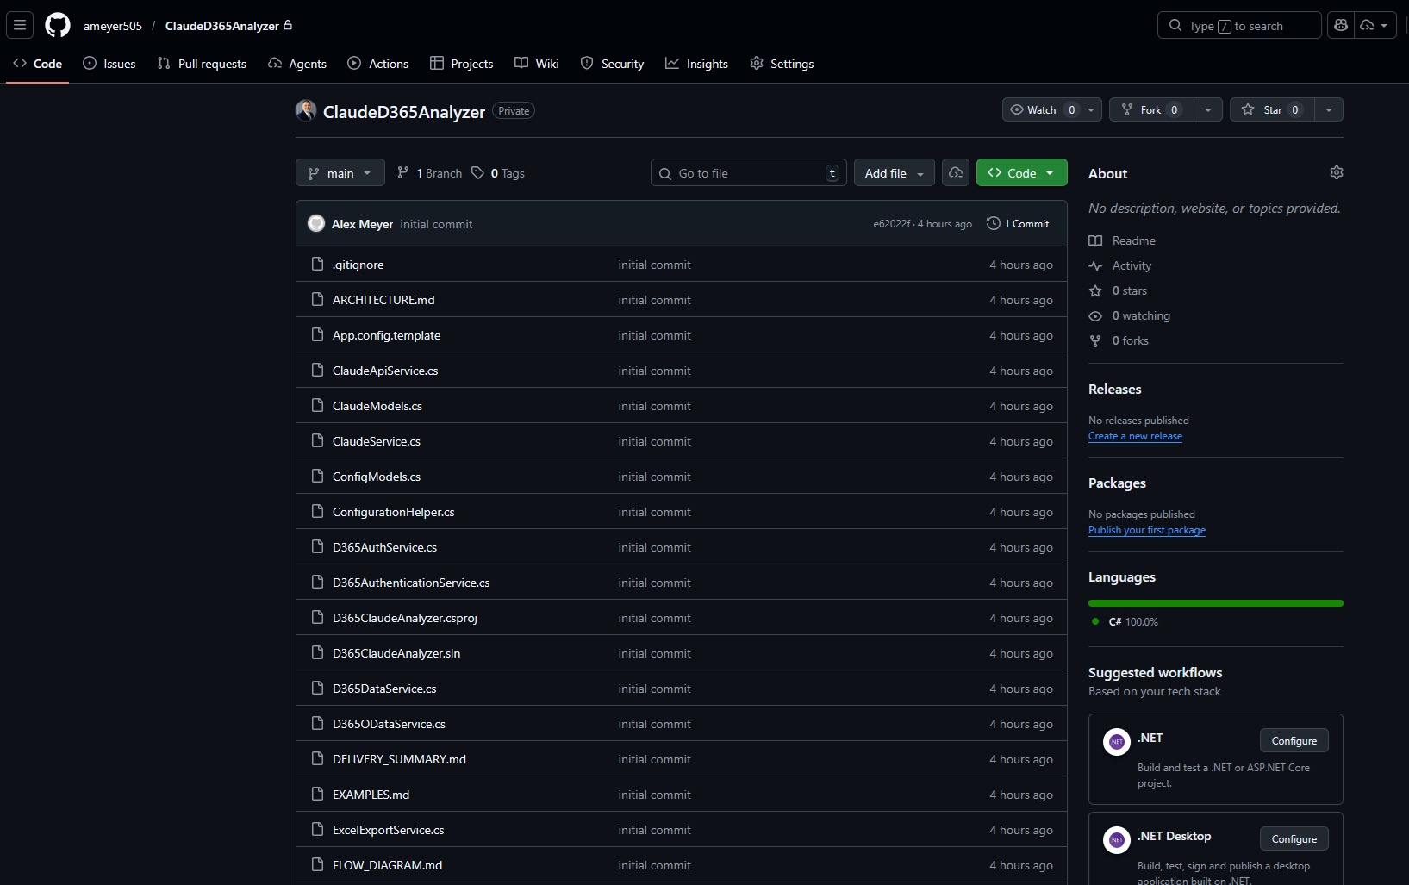Switch to the Pull requests tab
1409x885 pixels.
click(x=202, y=64)
